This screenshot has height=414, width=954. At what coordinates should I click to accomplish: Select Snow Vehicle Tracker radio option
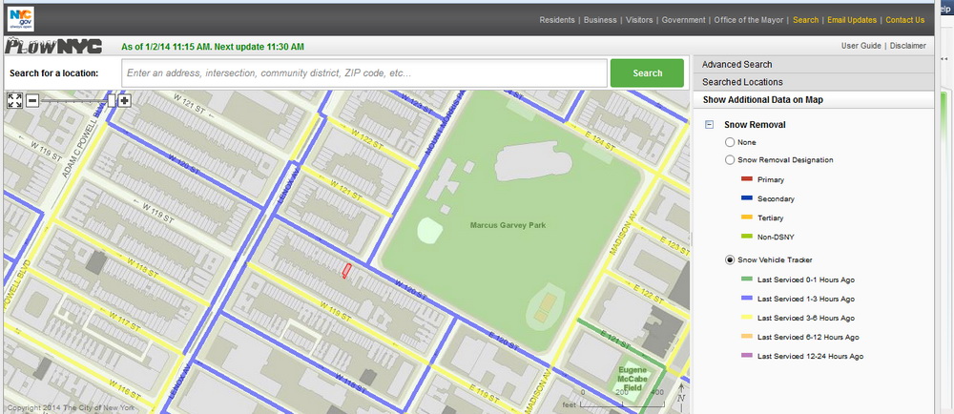click(730, 259)
